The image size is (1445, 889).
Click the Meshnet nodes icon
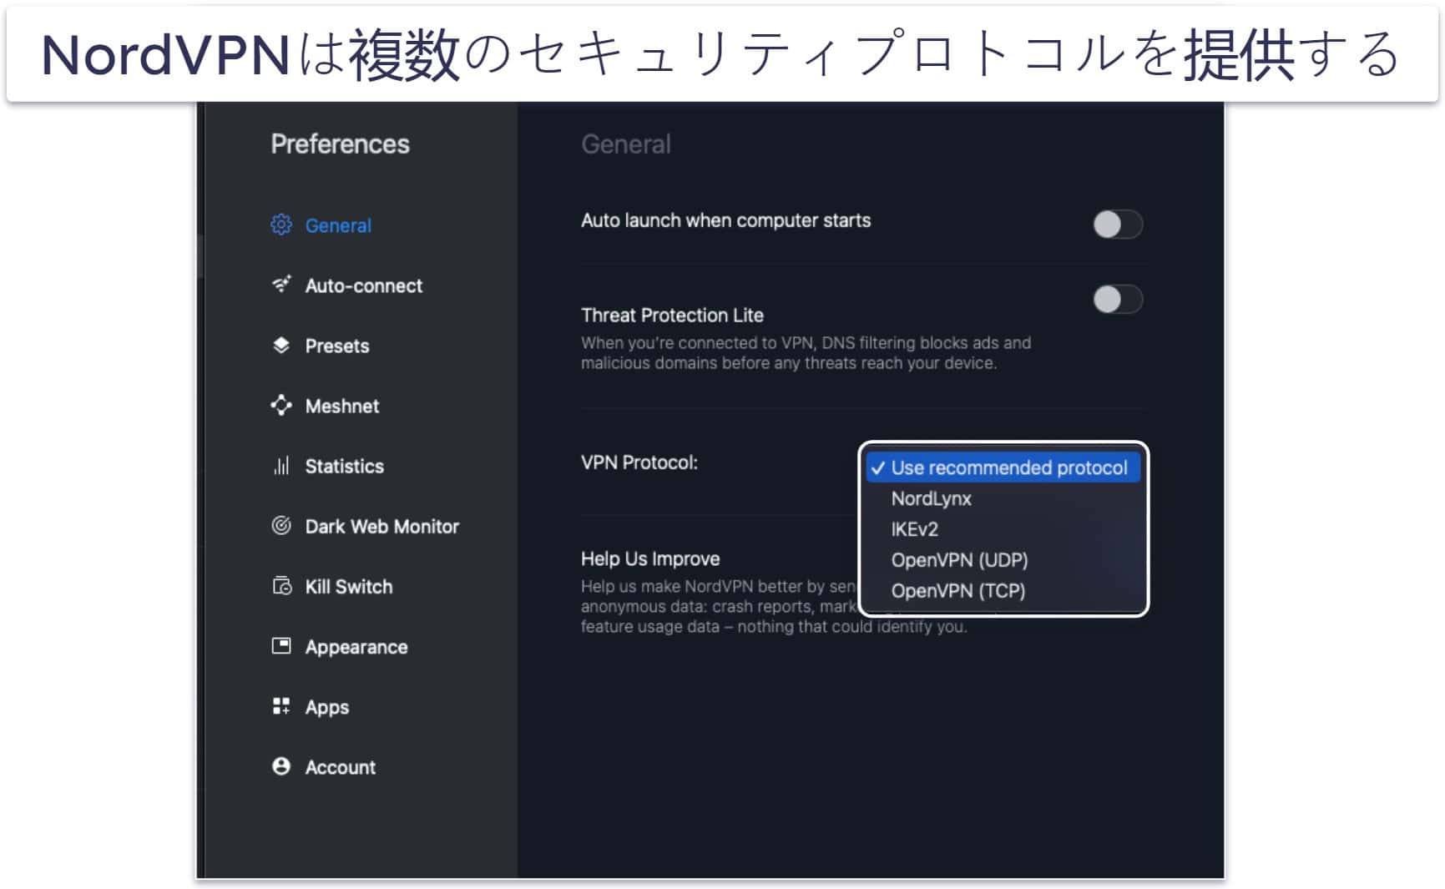pyautogui.click(x=281, y=405)
